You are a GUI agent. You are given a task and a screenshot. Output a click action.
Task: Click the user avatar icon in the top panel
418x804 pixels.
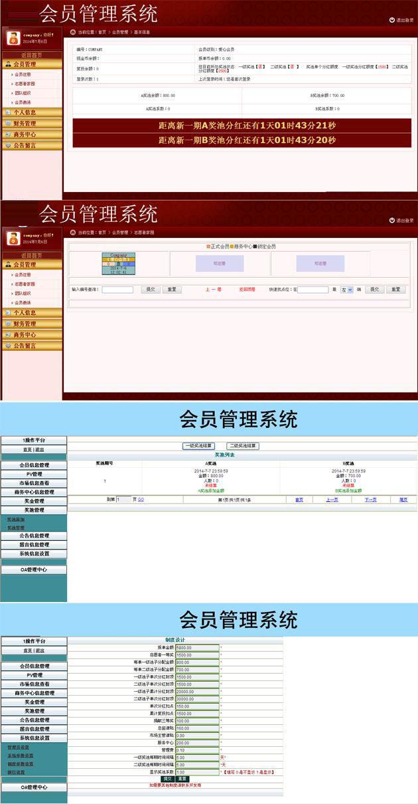point(13,37)
